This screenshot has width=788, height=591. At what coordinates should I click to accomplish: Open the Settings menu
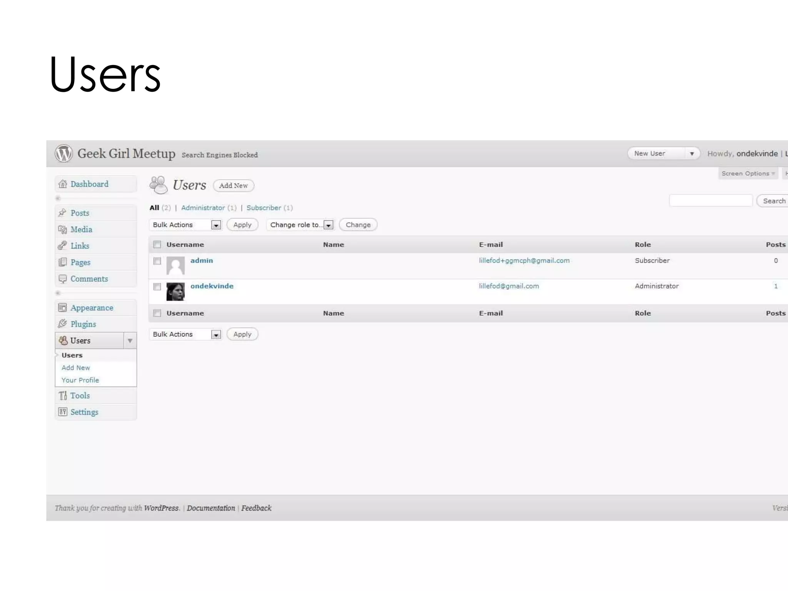84,412
